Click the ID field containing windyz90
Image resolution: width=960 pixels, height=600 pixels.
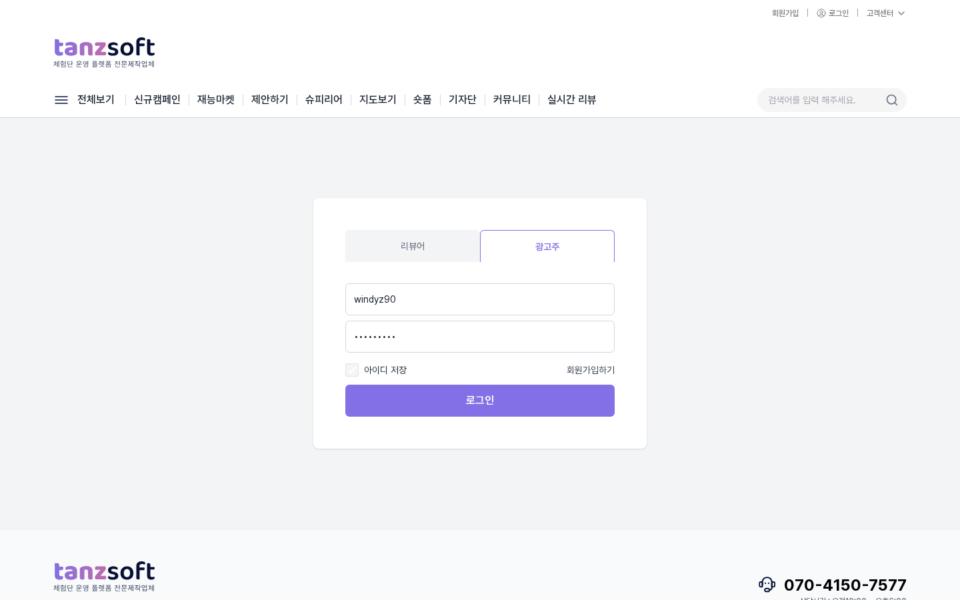(480, 299)
